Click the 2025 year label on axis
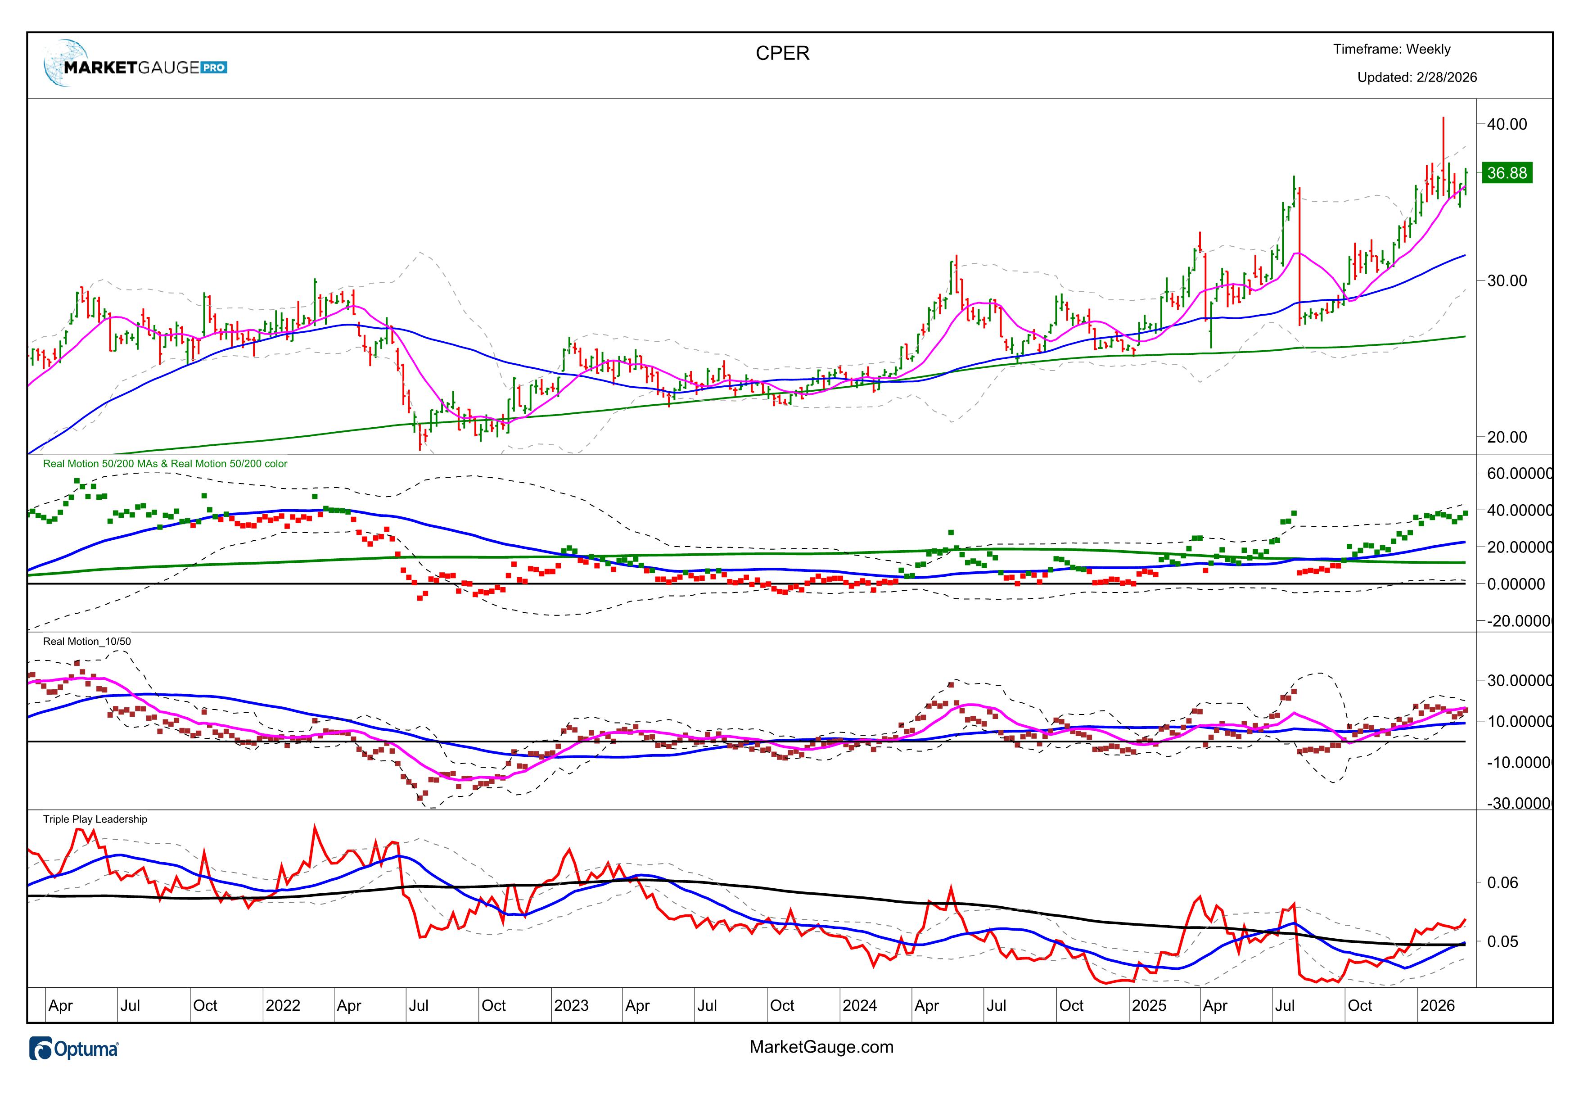 point(1149,1006)
